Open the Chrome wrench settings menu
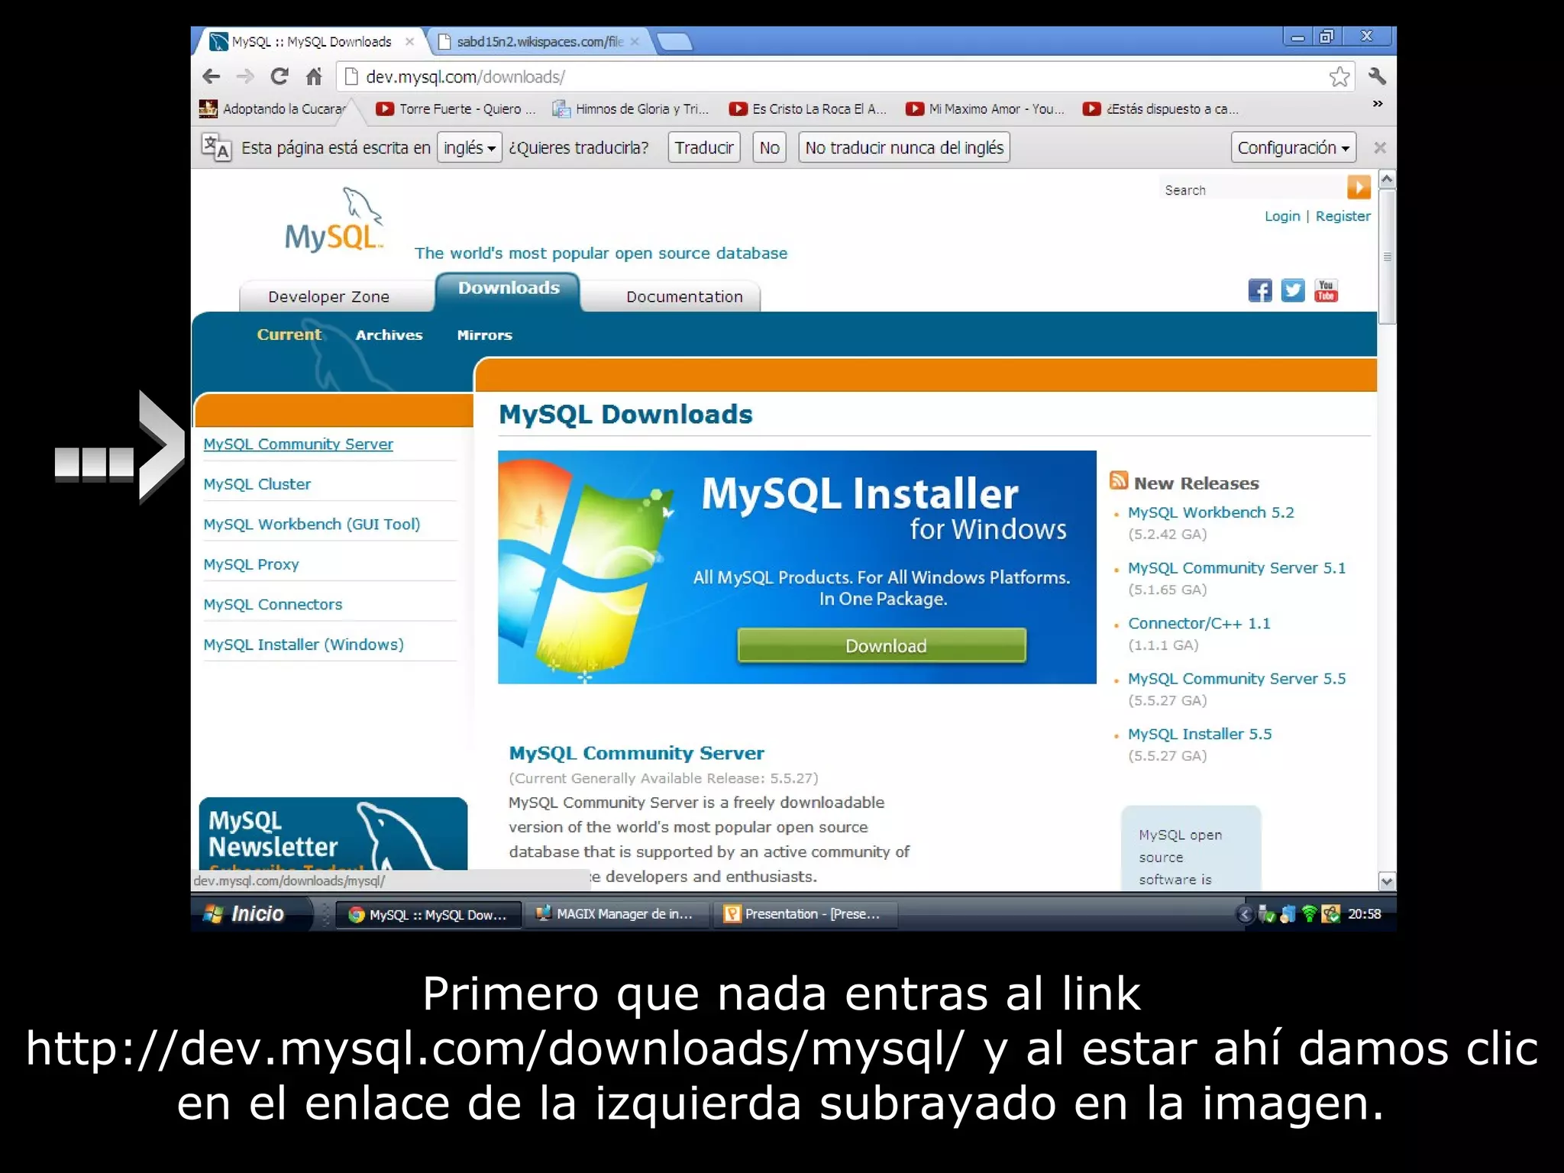The width and height of the screenshot is (1564, 1173). 1377,76
